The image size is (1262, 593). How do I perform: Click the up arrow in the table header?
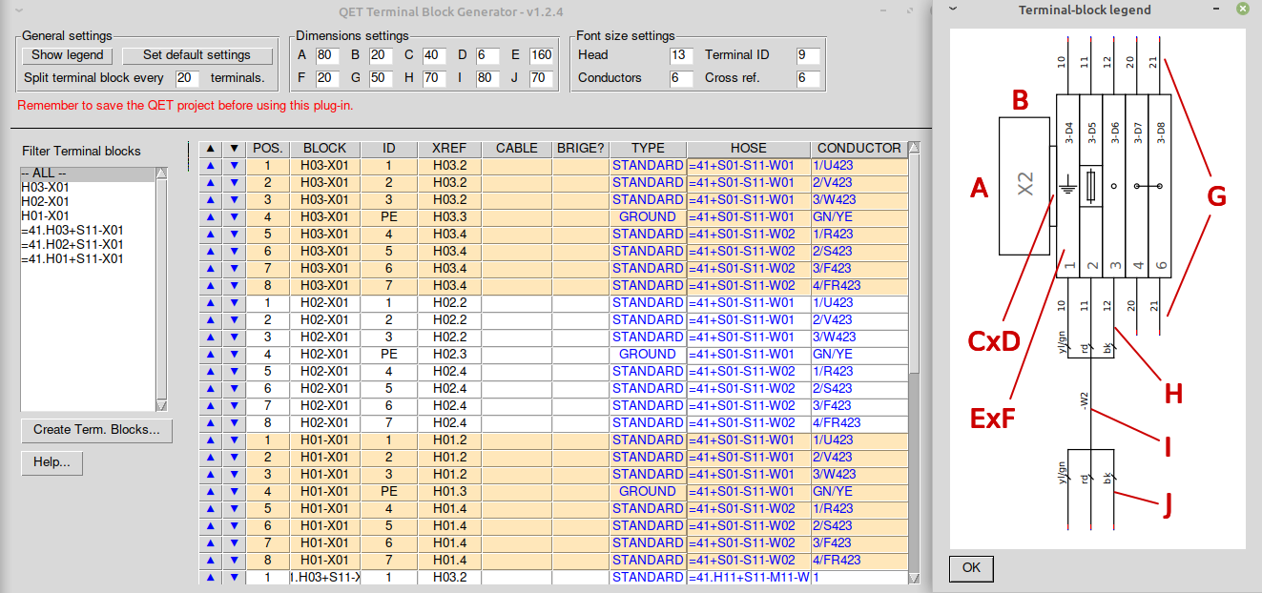coord(211,149)
